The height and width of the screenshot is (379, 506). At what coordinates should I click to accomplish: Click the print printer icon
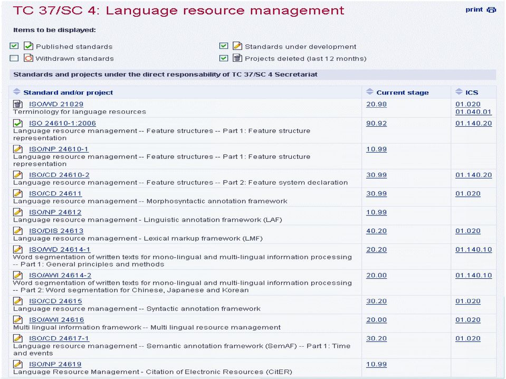tap(491, 10)
